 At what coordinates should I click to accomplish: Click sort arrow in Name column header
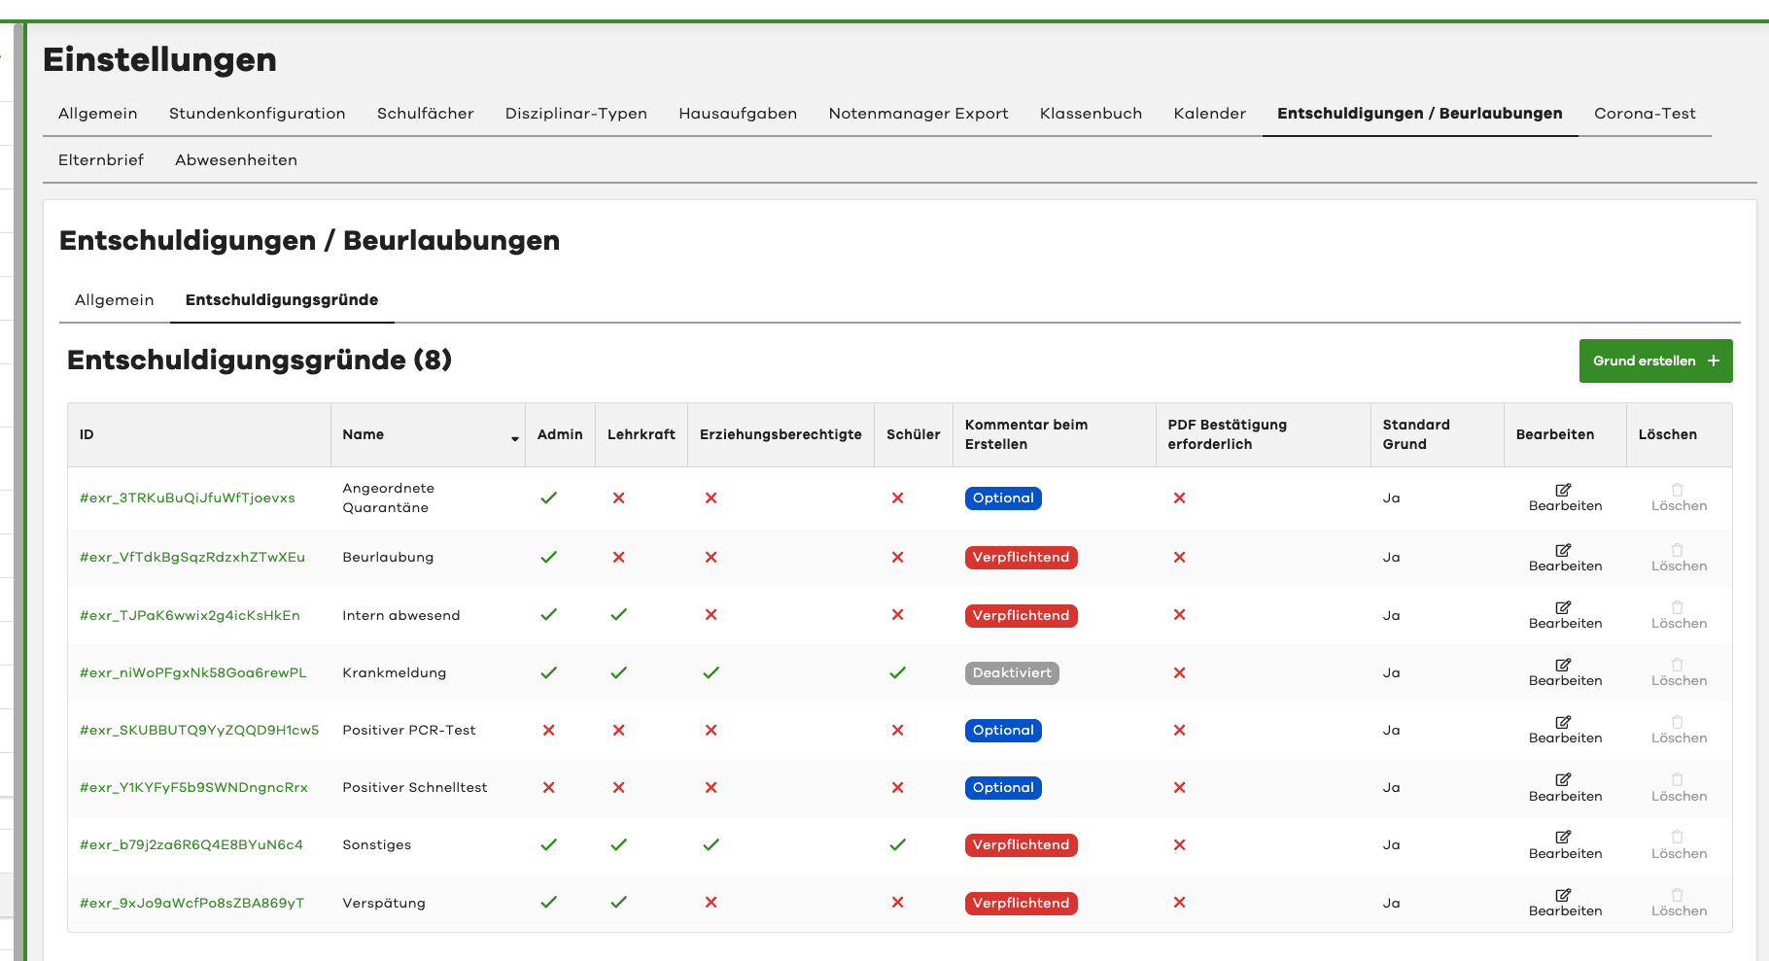[x=514, y=439]
